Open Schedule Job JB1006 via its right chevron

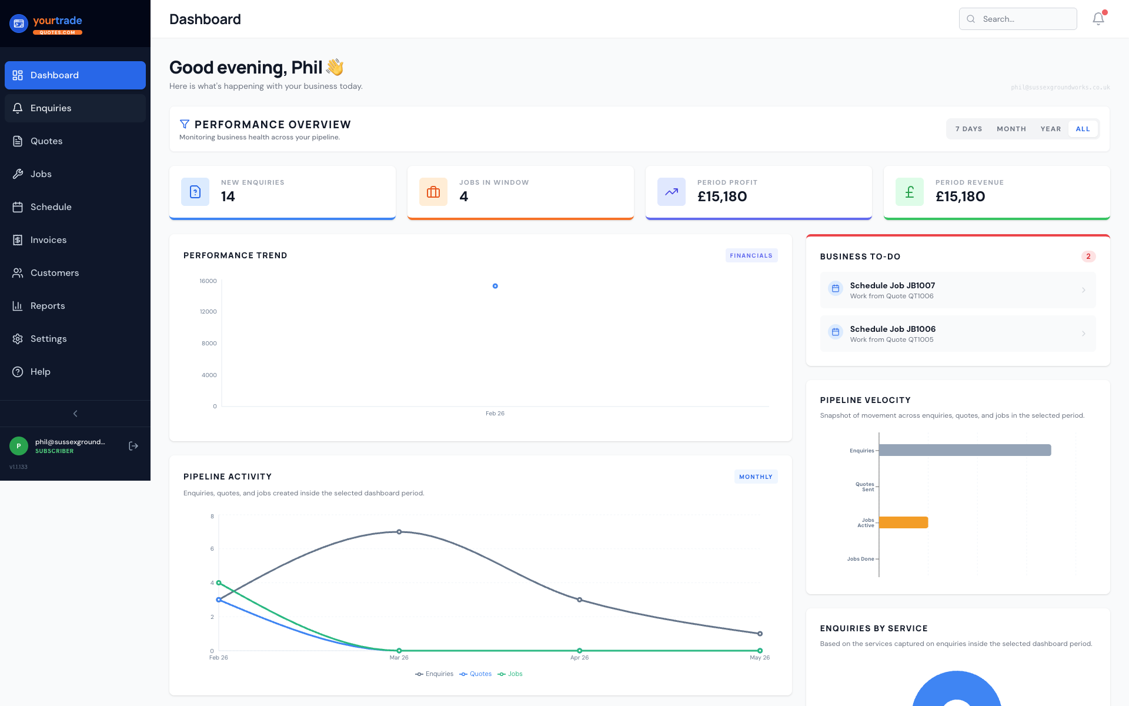tap(1084, 334)
